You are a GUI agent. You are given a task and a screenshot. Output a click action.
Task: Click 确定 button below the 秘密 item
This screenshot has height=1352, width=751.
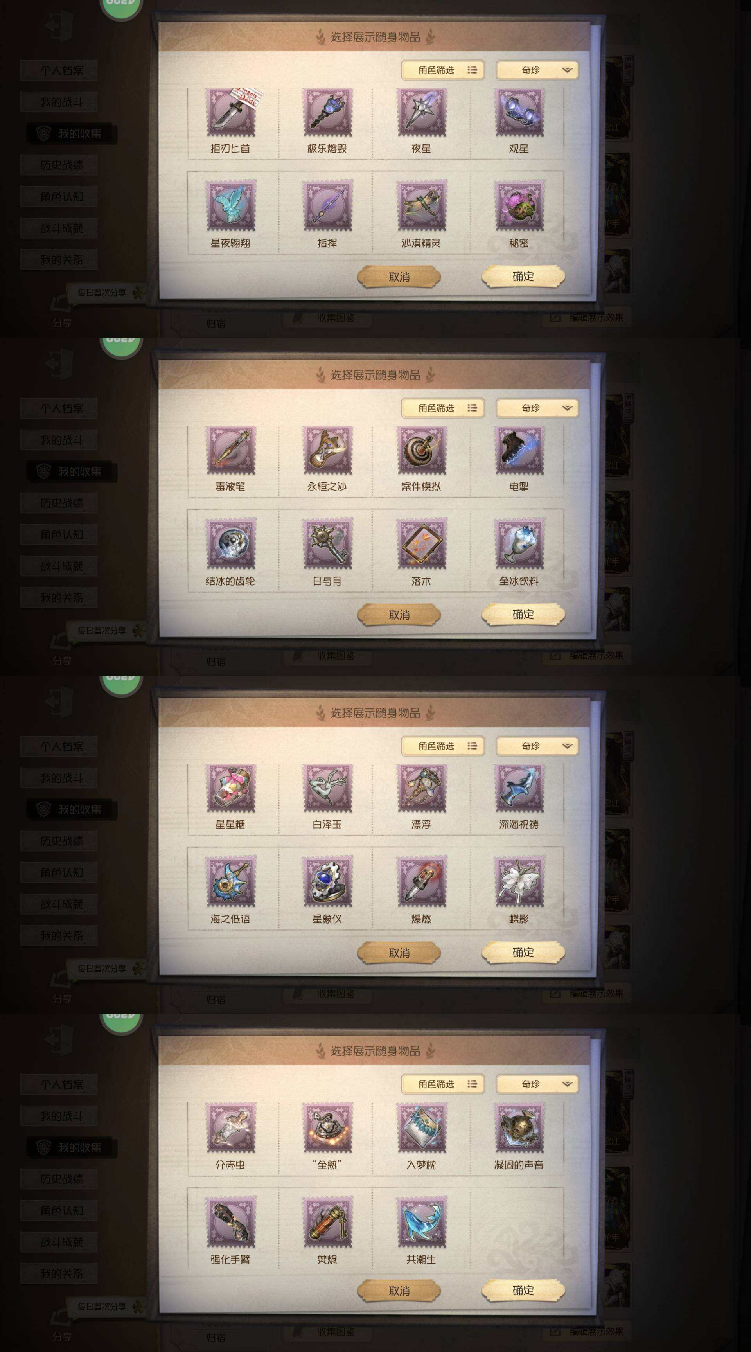pyautogui.click(x=523, y=277)
